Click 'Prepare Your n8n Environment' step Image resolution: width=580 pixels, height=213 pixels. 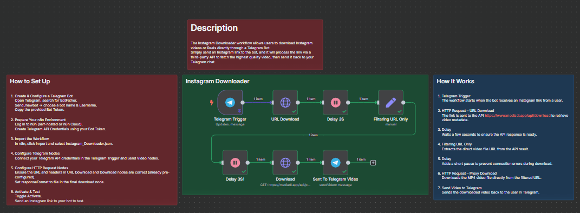[x=40, y=119]
